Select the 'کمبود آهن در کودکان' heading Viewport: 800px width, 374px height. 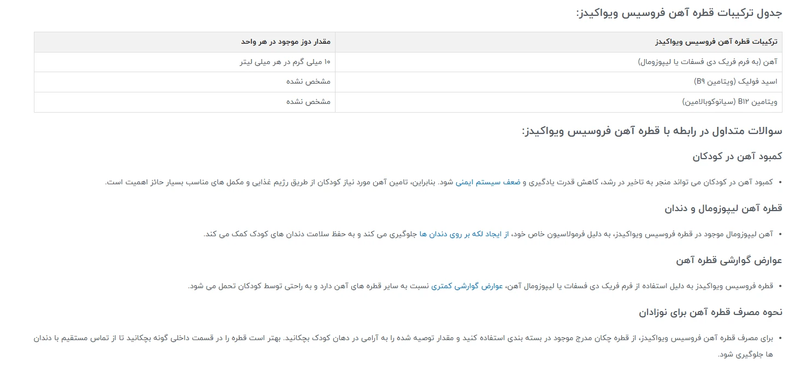tap(737, 156)
